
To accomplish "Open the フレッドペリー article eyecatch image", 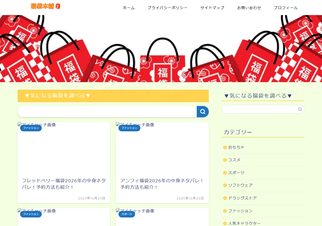I will pos(64,148).
